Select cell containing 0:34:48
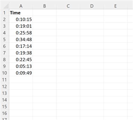This screenshot has height=120, width=133. click(21, 39)
